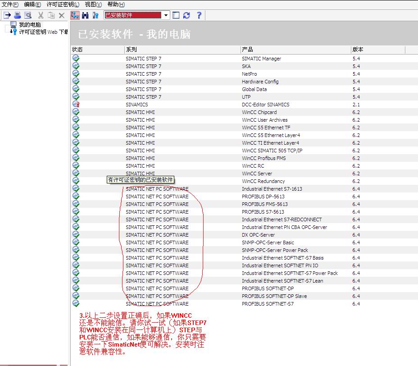Select the SIMATIC Manager product row
Image resolution: width=418 pixels, height=366 pixels.
(x=261, y=59)
